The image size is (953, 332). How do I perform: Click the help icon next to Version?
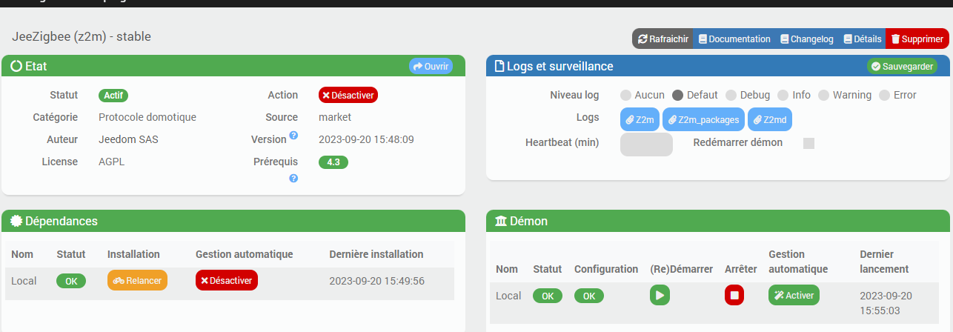(x=293, y=136)
